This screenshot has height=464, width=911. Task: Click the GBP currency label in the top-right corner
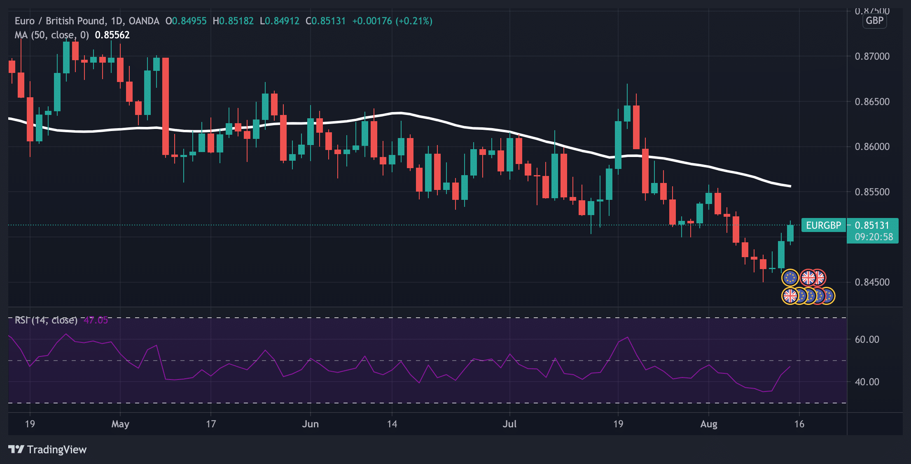click(x=874, y=21)
